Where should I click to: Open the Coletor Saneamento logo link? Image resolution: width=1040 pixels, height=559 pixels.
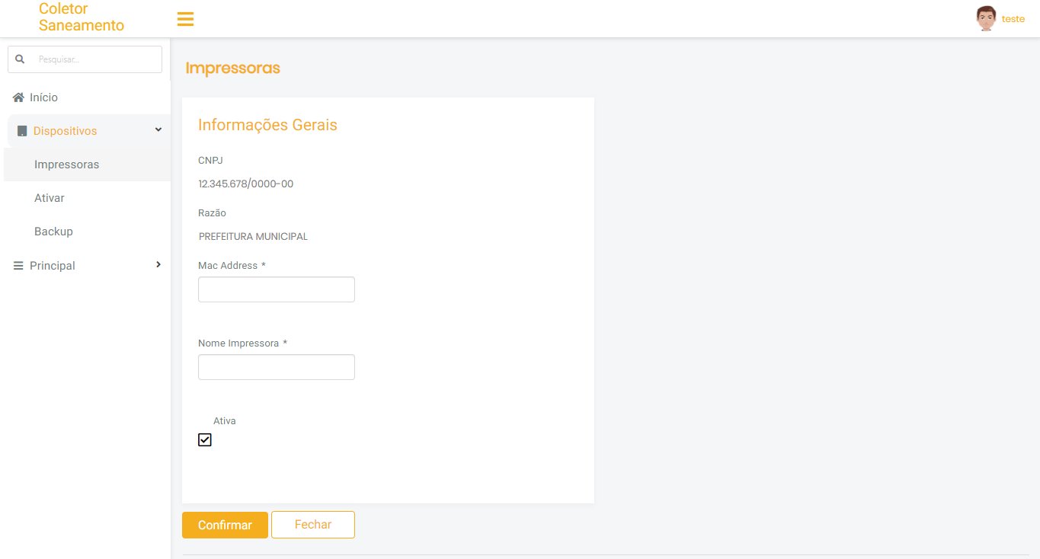[x=82, y=17]
